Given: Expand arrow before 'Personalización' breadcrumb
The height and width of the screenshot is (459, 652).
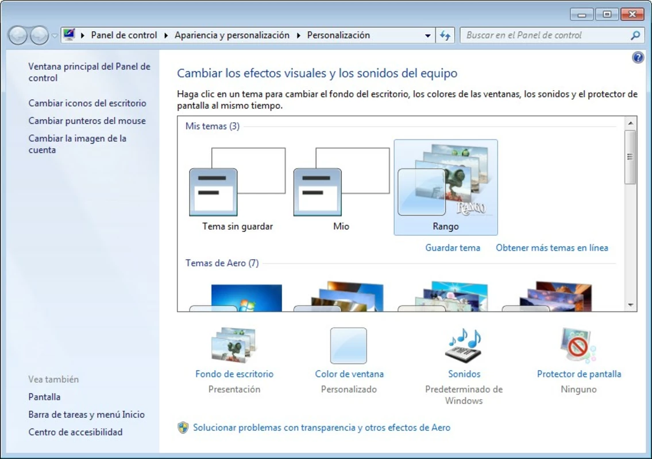Looking at the screenshot, I should [x=299, y=36].
